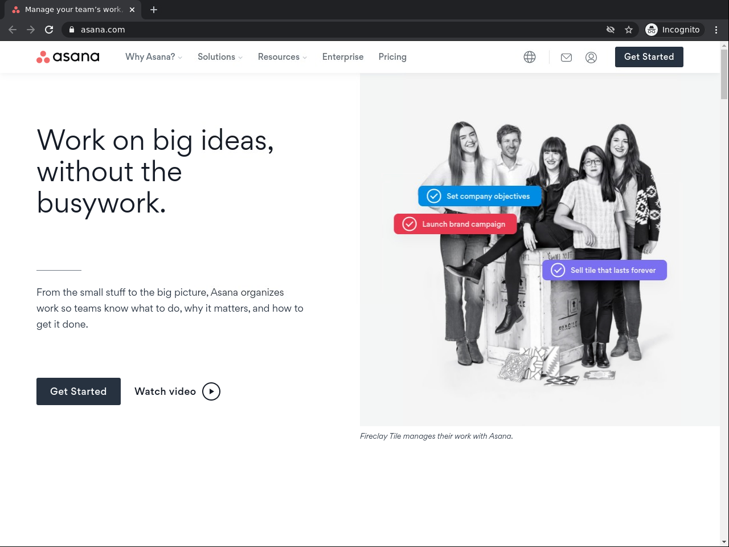Open the Chrome three-dot menu

[x=716, y=30]
